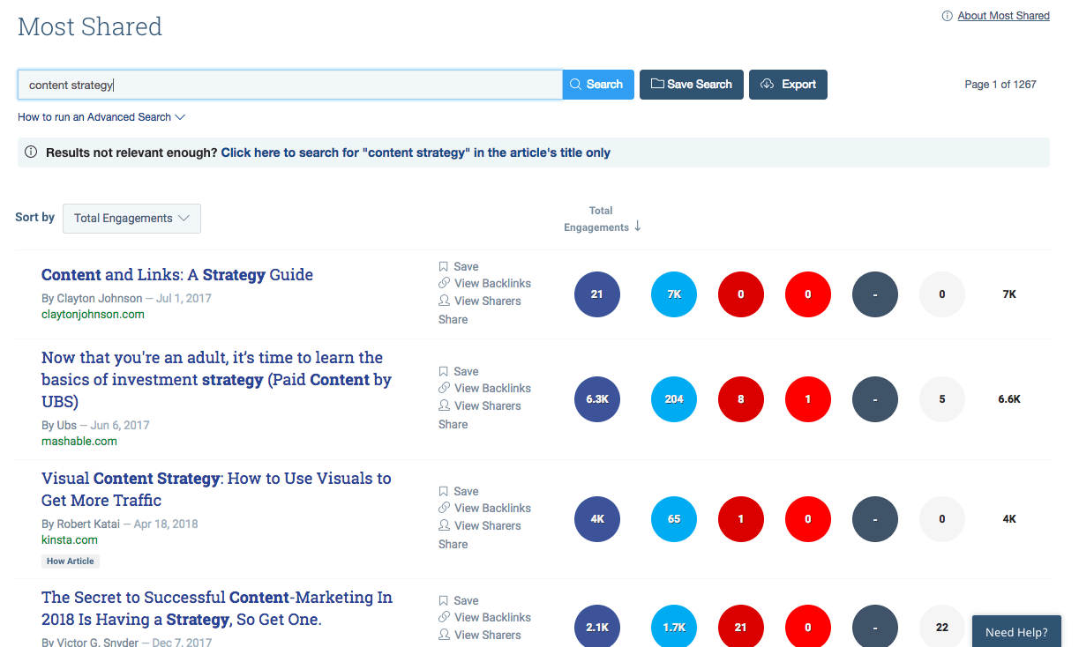Click the info icon in the relevance banner

pos(31,152)
